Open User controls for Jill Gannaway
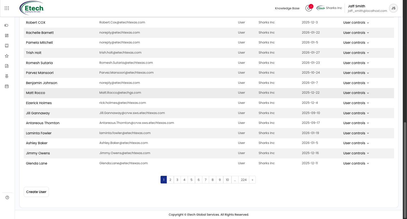Viewport: 407px width, 219px height. pyautogui.click(x=356, y=113)
